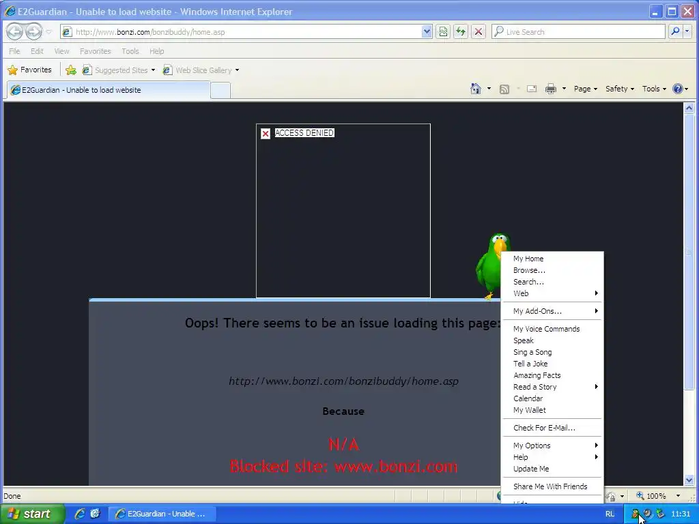699x524 pixels.
Task: Click the blue search magnifier button
Action: coord(675,31)
